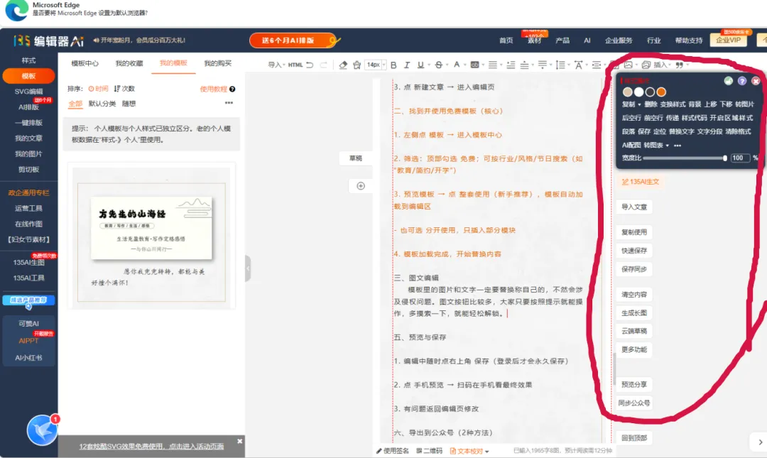Screen dimensions: 767x458
Task: Click the 送6个月AI排版 promotion button
Action: (293, 40)
